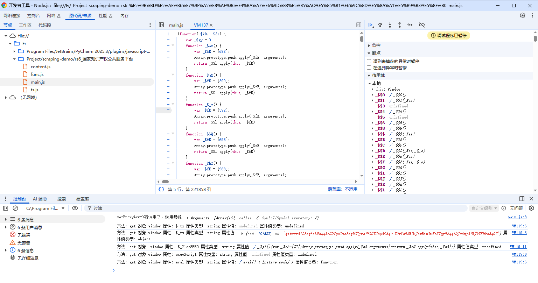The width and height of the screenshot is (538, 283).
Task: Open the 自定义级别 log level dropdown
Action: click(484, 208)
